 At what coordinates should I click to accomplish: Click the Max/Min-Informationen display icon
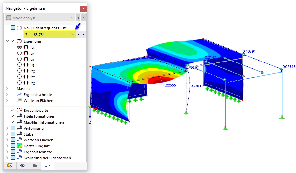point(19,122)
